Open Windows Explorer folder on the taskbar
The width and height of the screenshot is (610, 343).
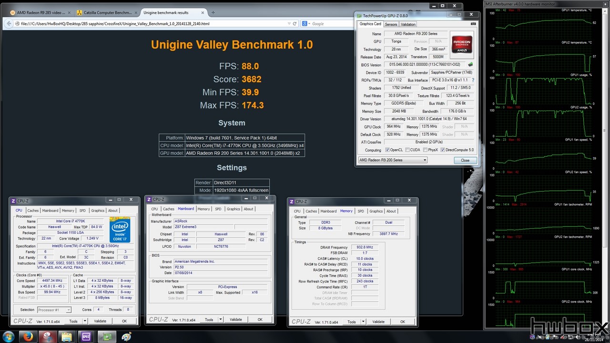tap(67, 336)
